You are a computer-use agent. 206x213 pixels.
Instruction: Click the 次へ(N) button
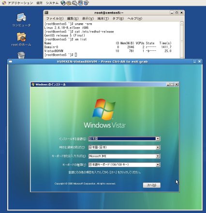click(x=152, y=185)
